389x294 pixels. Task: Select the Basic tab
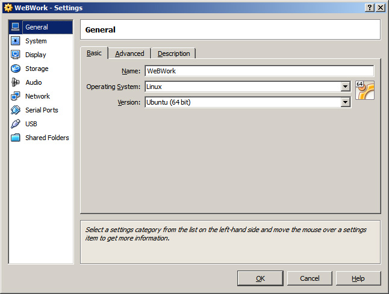(94, 53)
